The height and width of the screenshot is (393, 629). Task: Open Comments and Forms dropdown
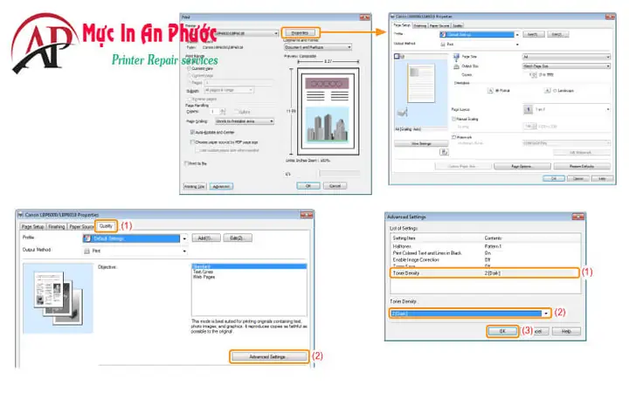[318, 47]
